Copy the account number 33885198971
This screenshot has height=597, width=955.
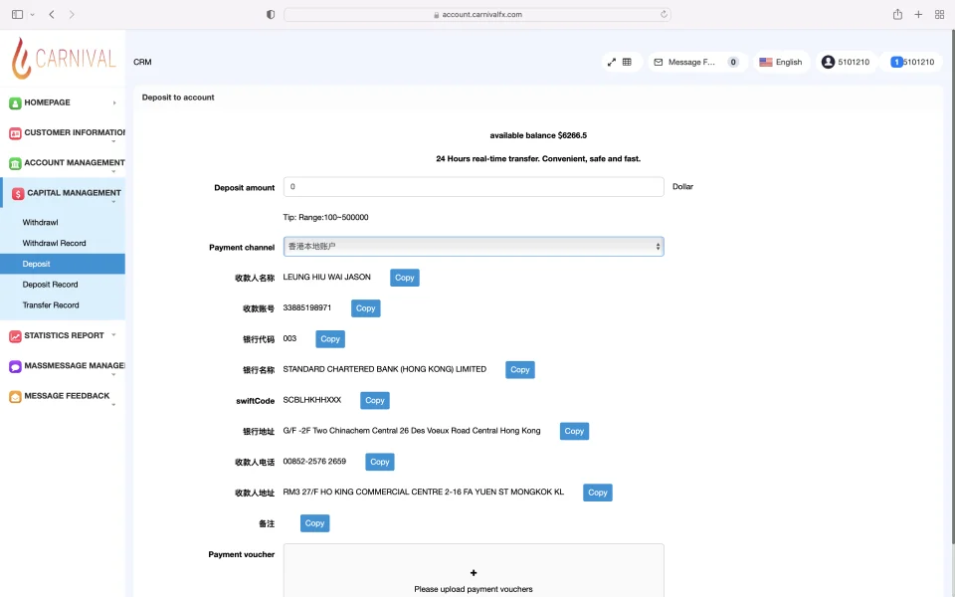coord(365,308)
